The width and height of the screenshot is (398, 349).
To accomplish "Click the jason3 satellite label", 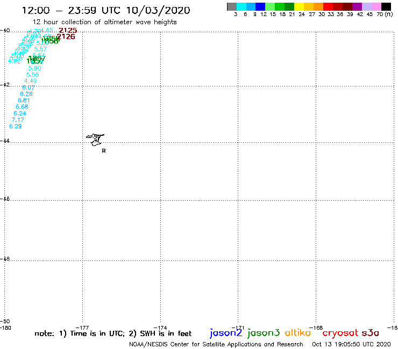I will pyautogui.click(x=264, y=333).
